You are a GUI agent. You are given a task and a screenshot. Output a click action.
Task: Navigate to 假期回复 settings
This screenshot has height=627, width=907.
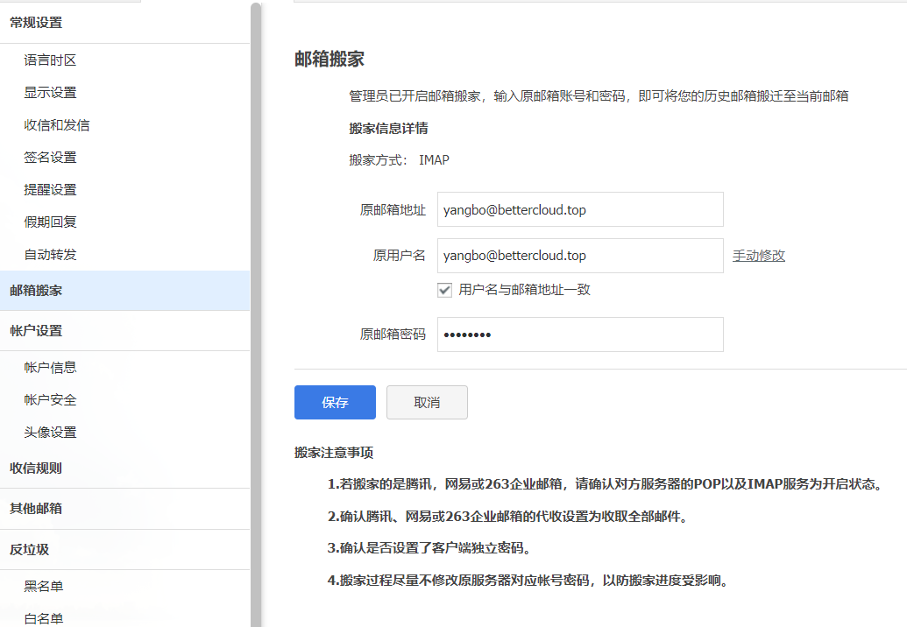coord(50,222)
